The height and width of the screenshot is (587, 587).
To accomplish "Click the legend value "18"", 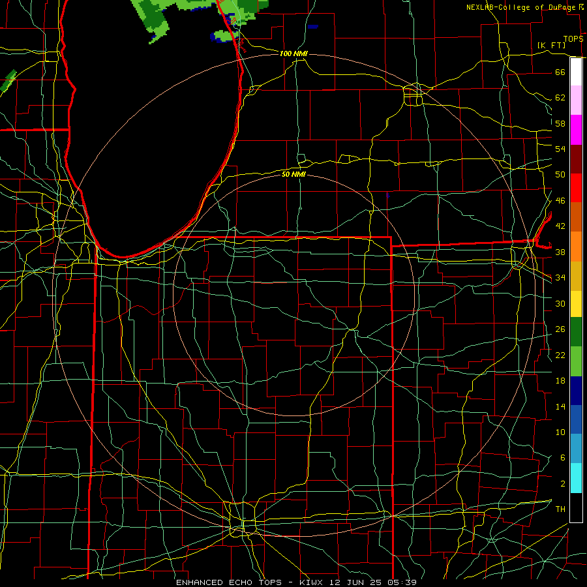I will click(x=560, y=381).
